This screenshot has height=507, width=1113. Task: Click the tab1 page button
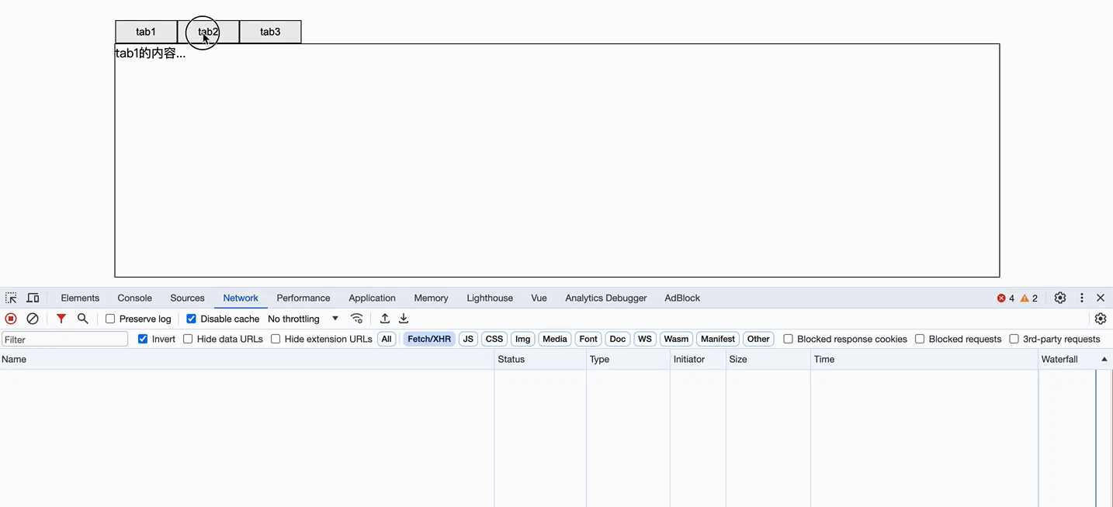(x=146, y=32)
